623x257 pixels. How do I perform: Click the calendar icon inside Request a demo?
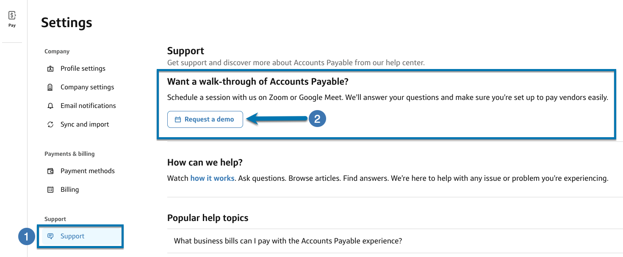[177, 119]
